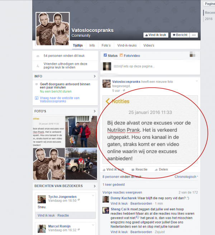Open the Notities apology photo
Image resolution: width=215 pixels, height=235 pixels.
(150, 129)
